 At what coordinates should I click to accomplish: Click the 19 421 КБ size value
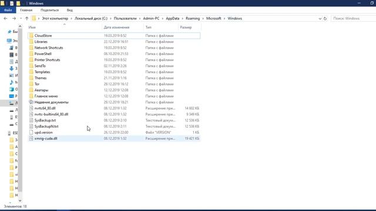pyautogui.click(x=192, y=138)
